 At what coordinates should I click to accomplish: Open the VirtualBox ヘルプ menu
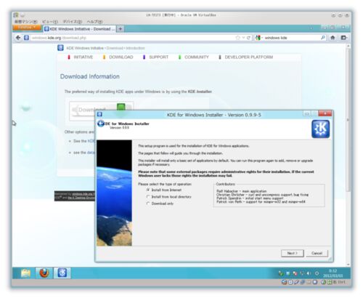[x=94, y=22]
